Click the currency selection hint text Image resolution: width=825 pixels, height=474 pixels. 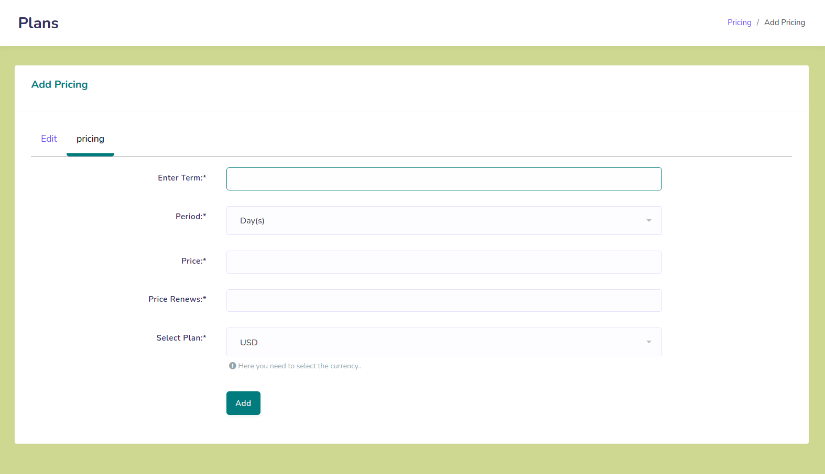[x=299, y=366]
